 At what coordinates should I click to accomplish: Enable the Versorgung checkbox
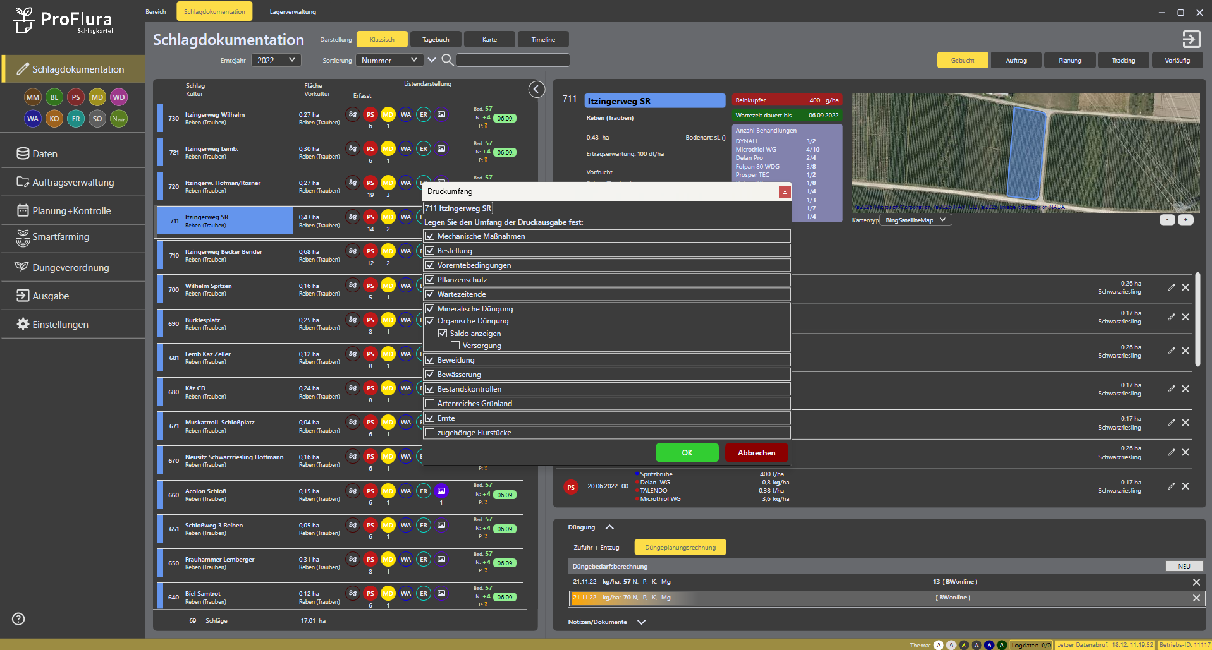[455, 346]
